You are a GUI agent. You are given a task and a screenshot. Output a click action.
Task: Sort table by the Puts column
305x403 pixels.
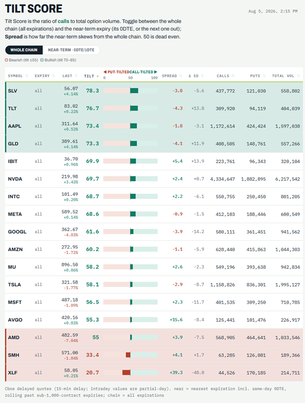pos(258,76)
